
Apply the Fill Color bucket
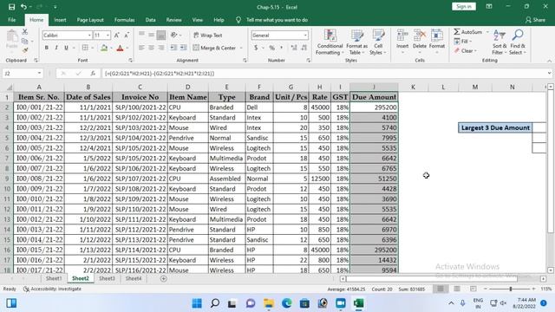104,48
